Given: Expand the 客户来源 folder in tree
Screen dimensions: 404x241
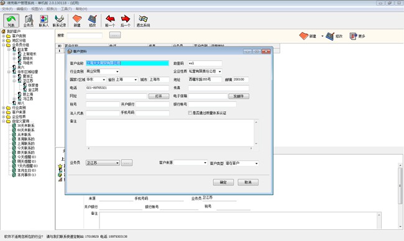Looking at the screenshot, I should point(4,112).
